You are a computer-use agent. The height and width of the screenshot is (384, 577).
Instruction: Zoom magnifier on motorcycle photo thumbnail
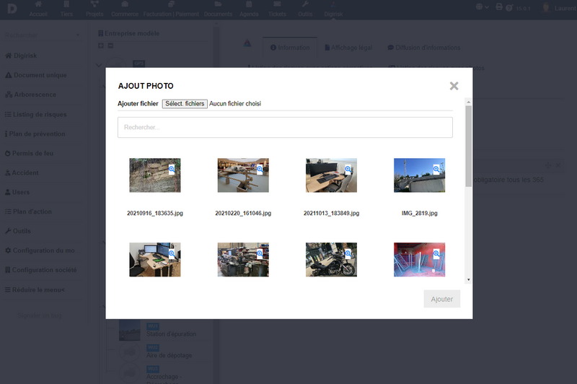348,253
